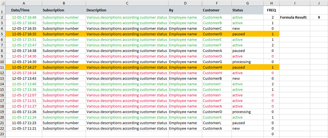Image resolution: width=328 pixels, height=138 pixels.
Task: Select row 11 header
Action: pyautogui.click(x=3, y=67)
